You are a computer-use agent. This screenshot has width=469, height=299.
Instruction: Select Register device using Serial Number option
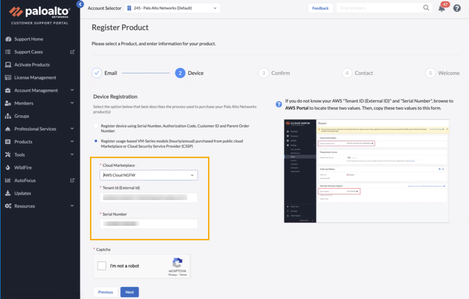pos(96,126)
